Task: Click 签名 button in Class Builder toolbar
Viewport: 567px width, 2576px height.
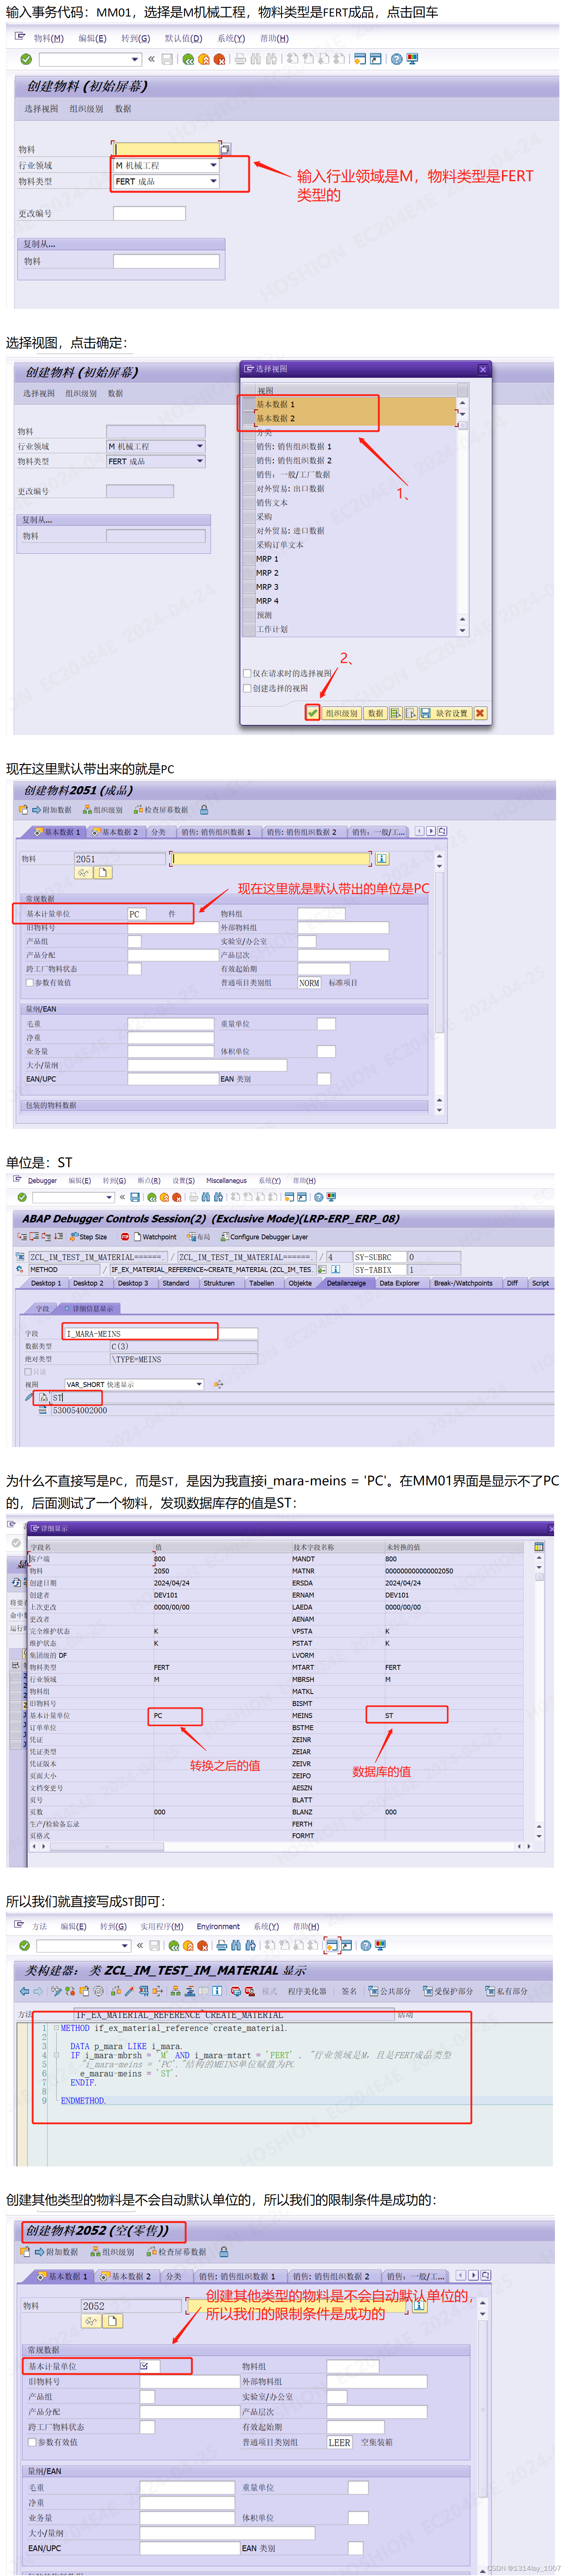Action: (x=349, y=1991)
